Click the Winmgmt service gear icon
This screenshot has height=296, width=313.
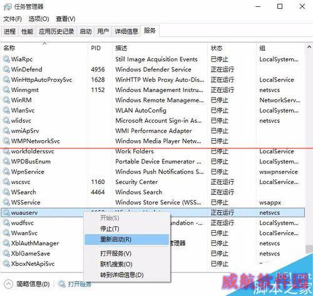6,89
